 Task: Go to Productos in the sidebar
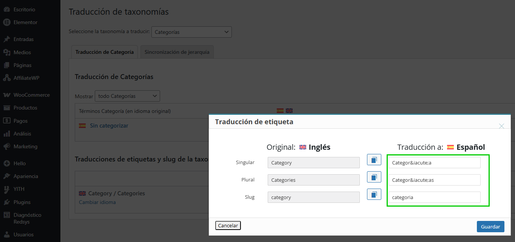(x=25, y=108)
